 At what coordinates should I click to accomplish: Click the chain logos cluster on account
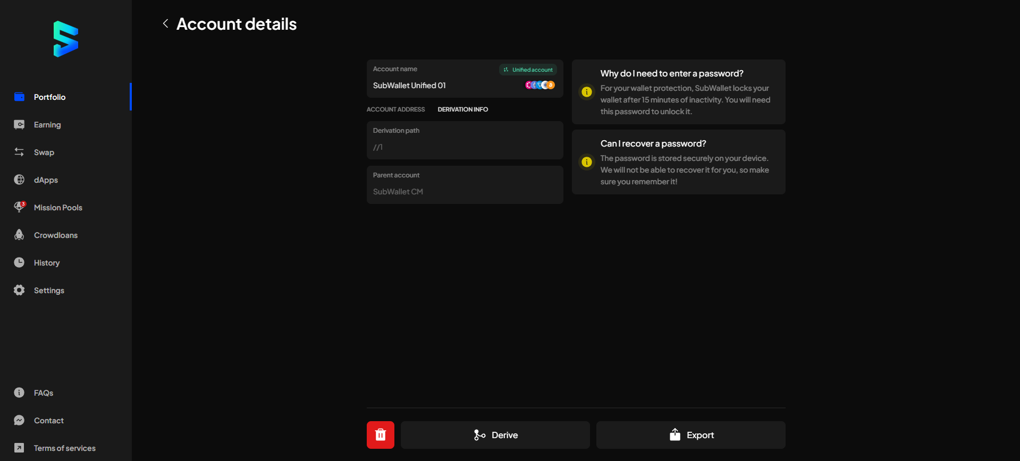pos(539,85)
